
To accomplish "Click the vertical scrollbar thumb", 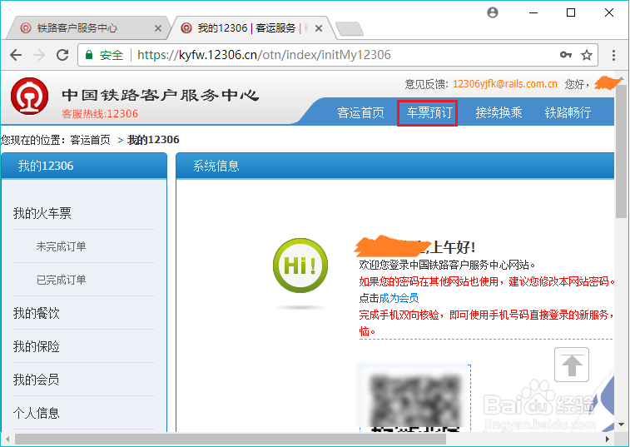I will pyautogui.click(x=621, y=151).
